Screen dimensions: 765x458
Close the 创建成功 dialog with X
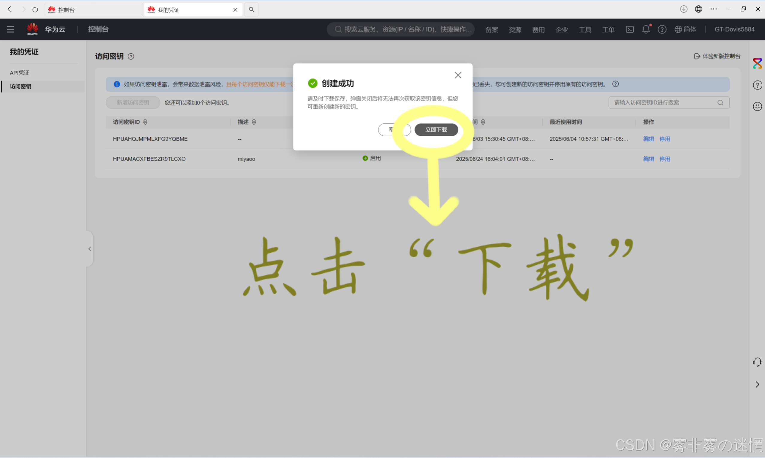click(458, 75)
